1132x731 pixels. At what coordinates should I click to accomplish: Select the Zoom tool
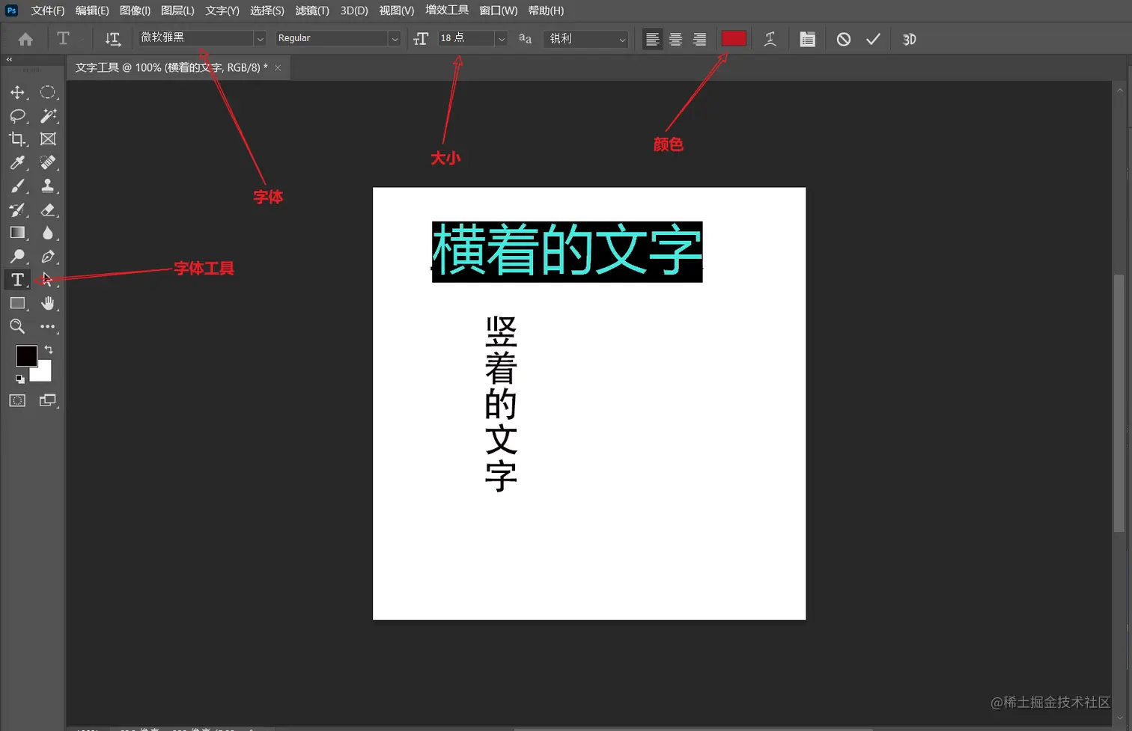(17, 326)
